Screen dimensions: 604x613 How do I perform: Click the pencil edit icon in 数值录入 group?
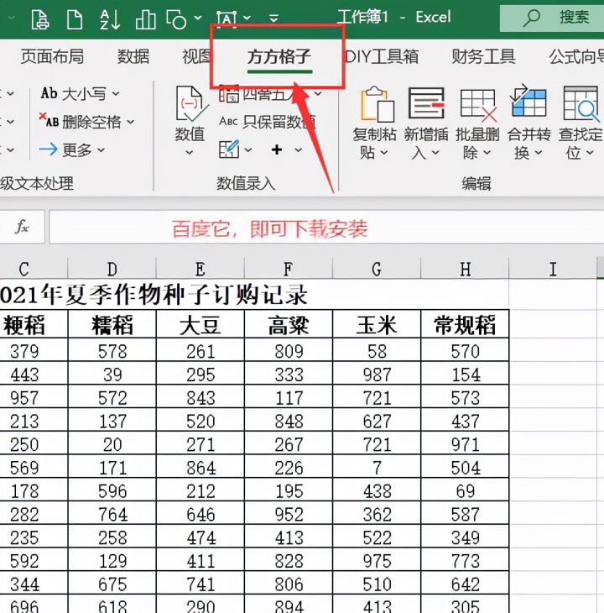(x=229, y=149)
